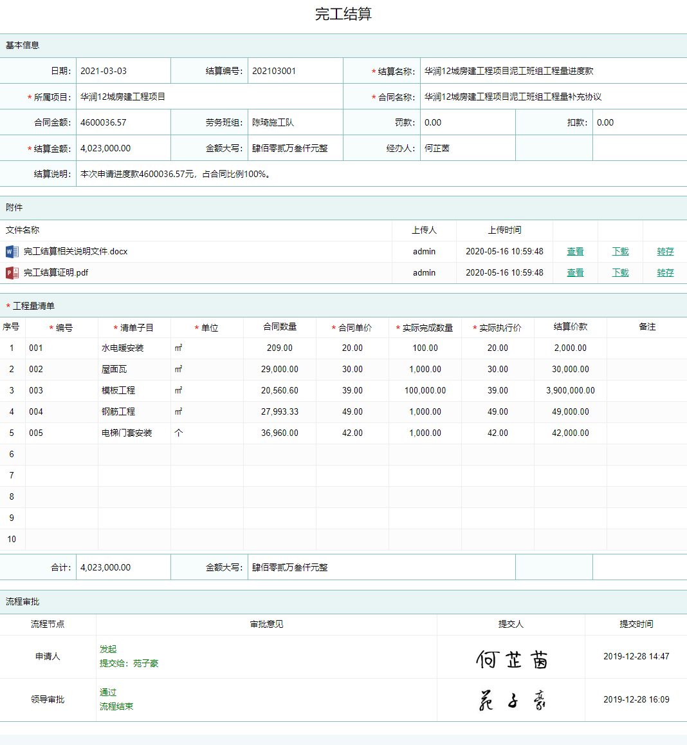The width and height of the screenshot is (687, 745).
Task: Click the 扣款 field showing 0.00
Action: [640, 122]
